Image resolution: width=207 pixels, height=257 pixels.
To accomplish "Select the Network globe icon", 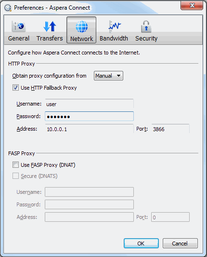I will 81,27.
